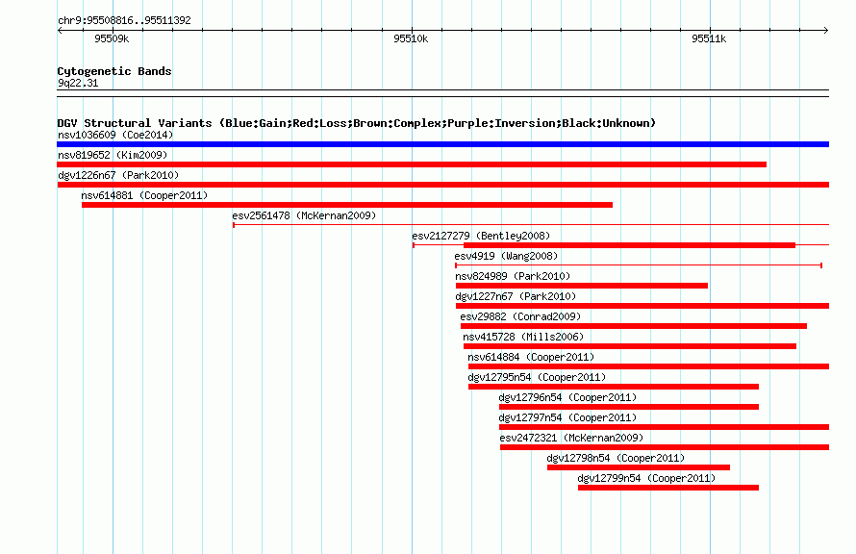Select the nsv614881 (Cooper2011) label
This screenshot has height=554, width=856.
144,195
